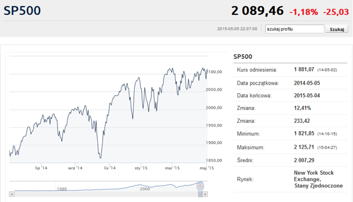The image size is (353, 202).
Task: Click the 'lip '14' axis label
Action: [41, 168]
